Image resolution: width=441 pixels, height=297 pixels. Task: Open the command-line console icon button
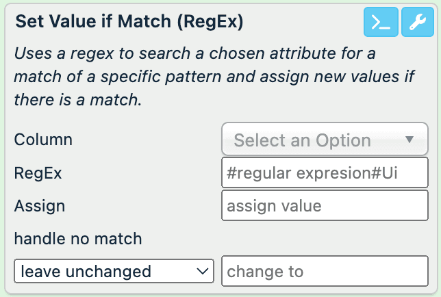pos(380,23)
